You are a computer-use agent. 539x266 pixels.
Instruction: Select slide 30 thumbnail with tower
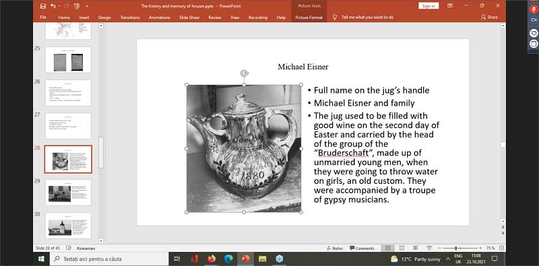(x=68, y=226)
